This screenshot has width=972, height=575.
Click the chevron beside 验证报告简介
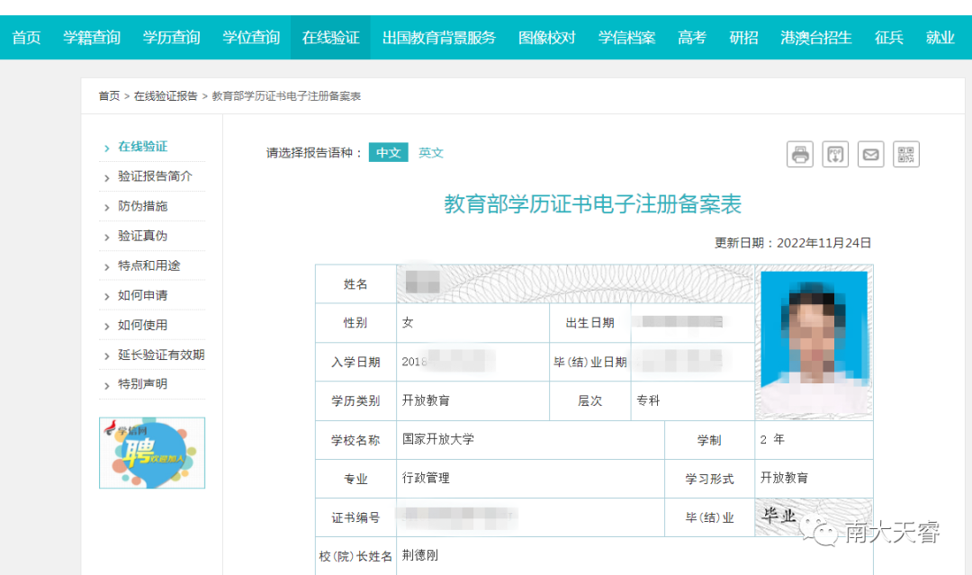(x=106, y=178)
